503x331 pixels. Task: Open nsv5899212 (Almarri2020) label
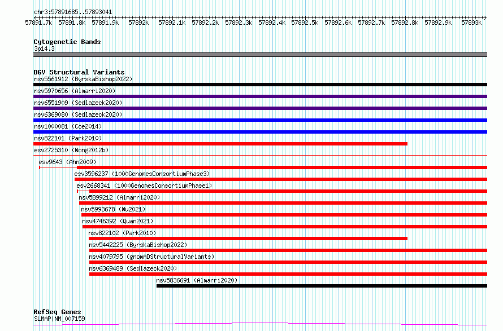pos(119,197)
